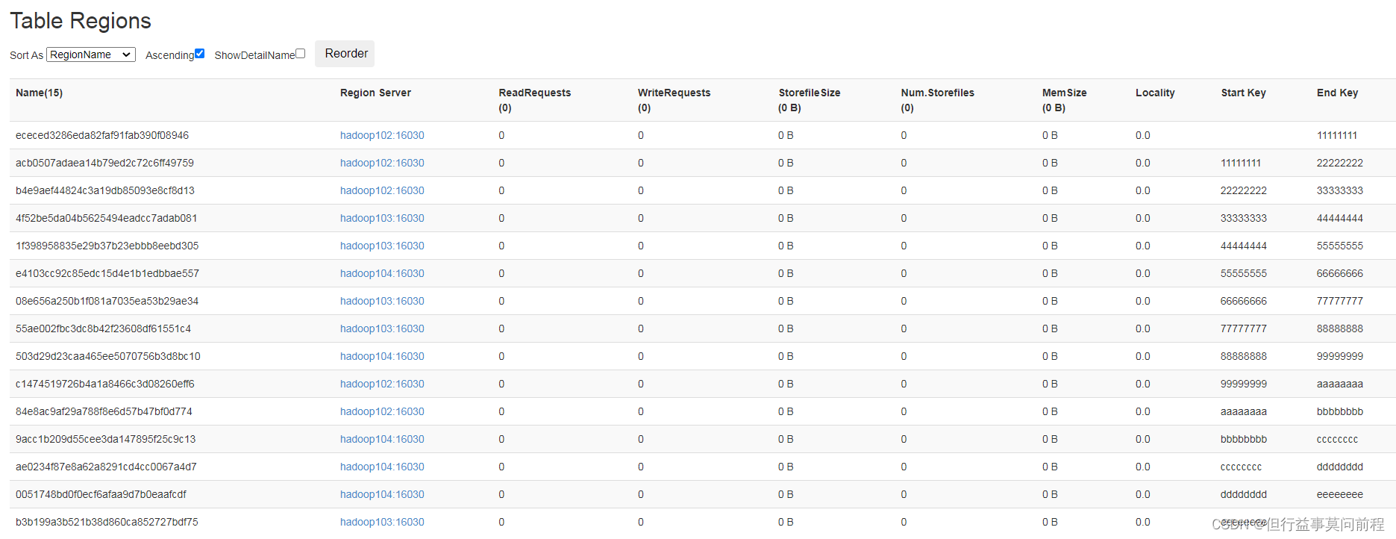Open server link for region acb0507adaea14b79ed2c72c6ff49759

382,163
